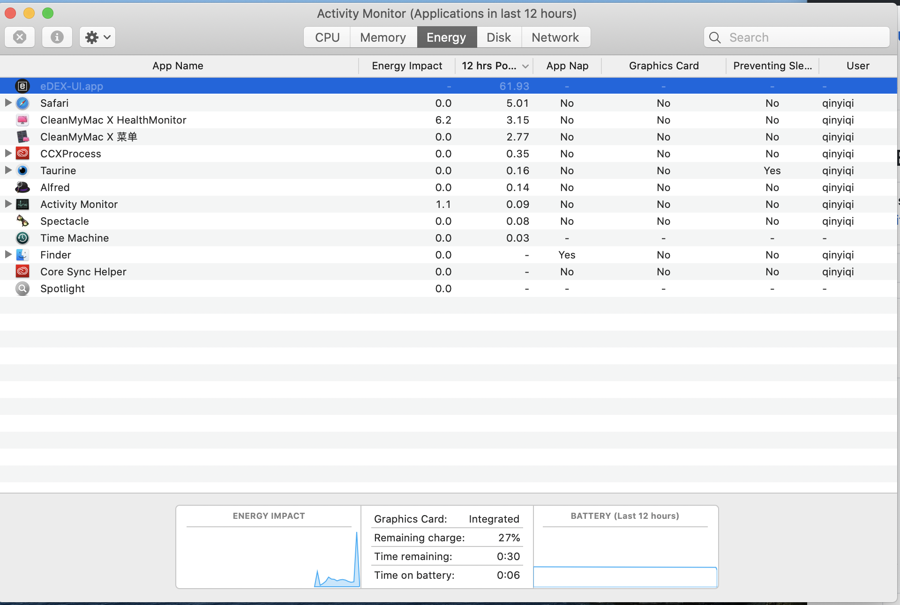The width and height of the screenshot is (900, 605).
Task: Expand the Safari process group
Action: click(8, 103)
